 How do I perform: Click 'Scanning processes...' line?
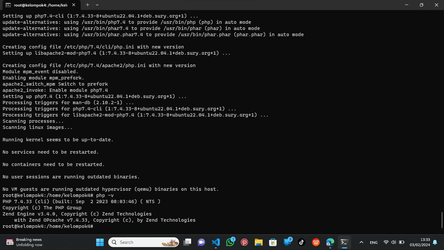(x=33, y=121)
